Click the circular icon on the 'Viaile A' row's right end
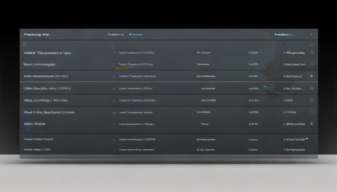 312,52
